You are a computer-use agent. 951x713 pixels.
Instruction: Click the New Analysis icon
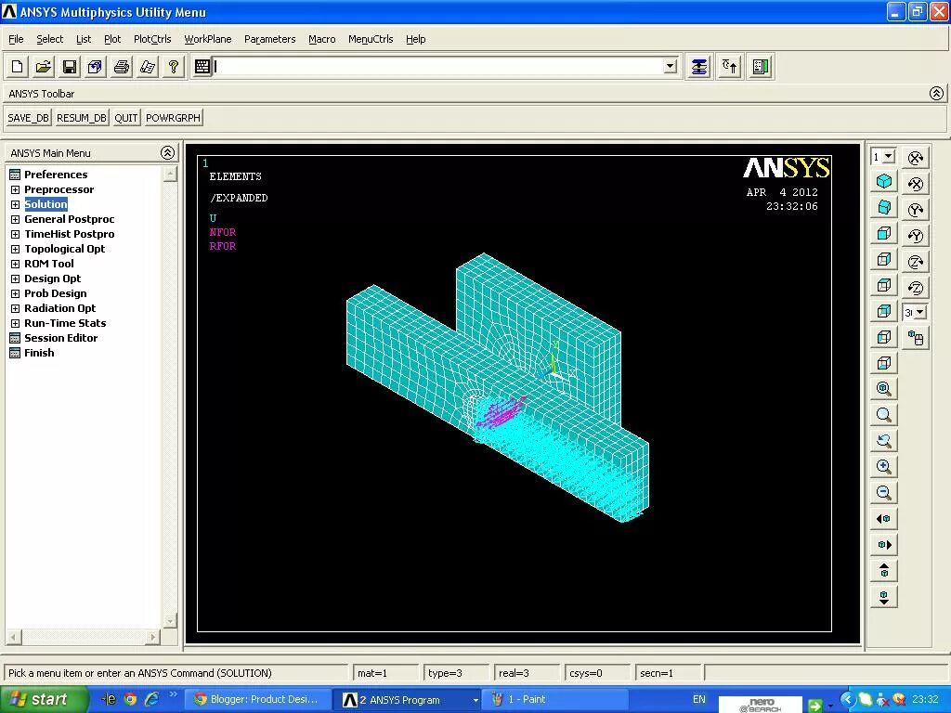[x=18, y=67]
